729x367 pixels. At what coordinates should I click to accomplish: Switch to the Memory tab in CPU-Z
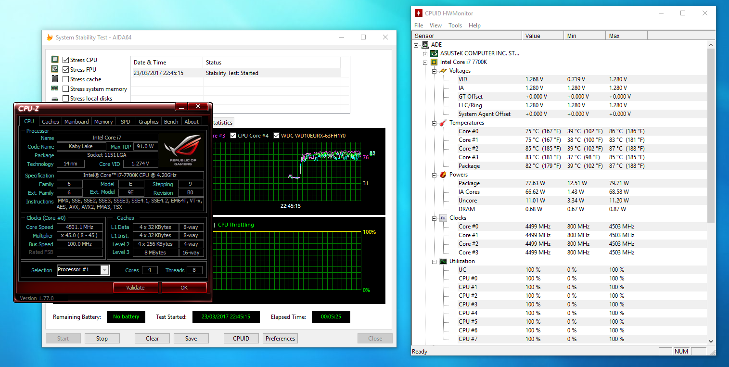click(x=103, y=122)
